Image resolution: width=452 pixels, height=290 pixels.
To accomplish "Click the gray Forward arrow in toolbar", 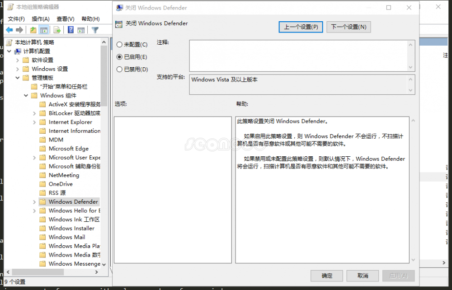I will tap(19, 30).
